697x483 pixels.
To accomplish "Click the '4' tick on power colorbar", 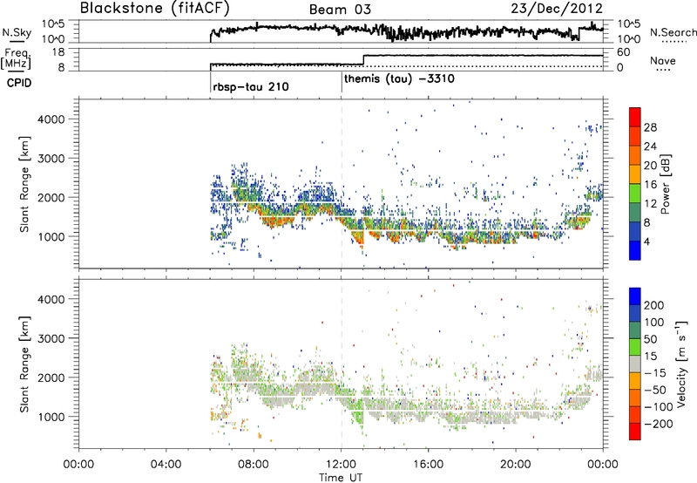I will pos(646,241).
